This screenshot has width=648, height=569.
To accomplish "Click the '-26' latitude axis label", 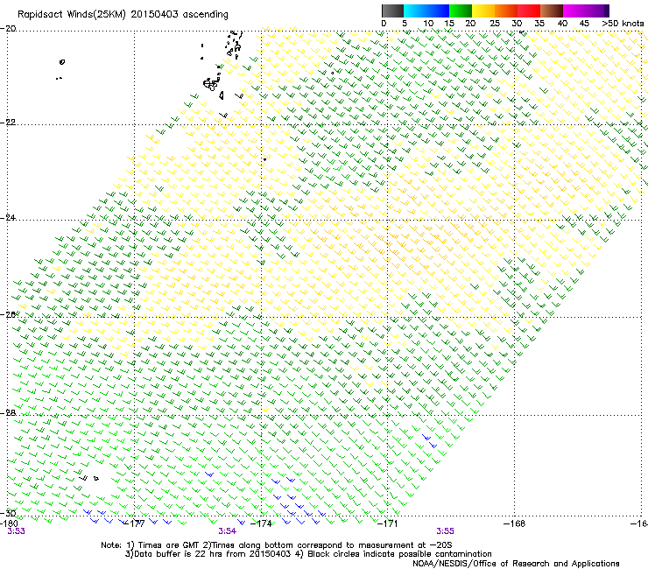I will (8, 315).
